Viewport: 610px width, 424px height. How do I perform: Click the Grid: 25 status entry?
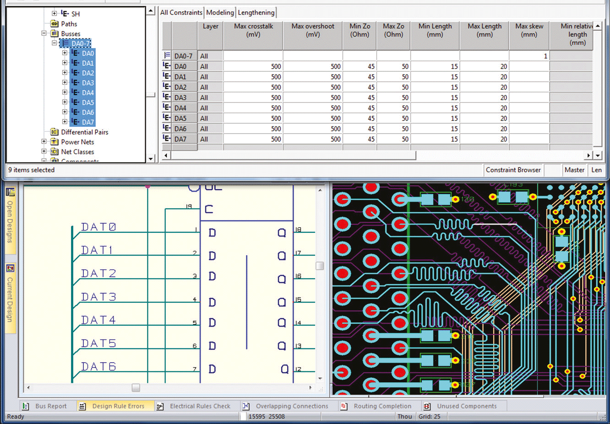[x=429, y=416]
